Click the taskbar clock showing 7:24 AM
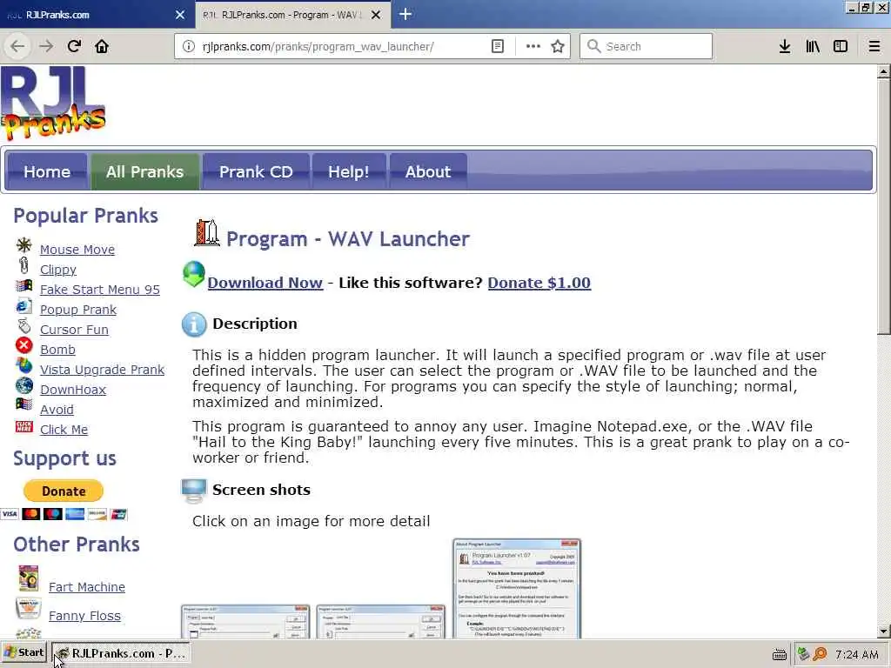Image resolution: width=891 pixels, height=668 pixels. (x=857, y=654)
